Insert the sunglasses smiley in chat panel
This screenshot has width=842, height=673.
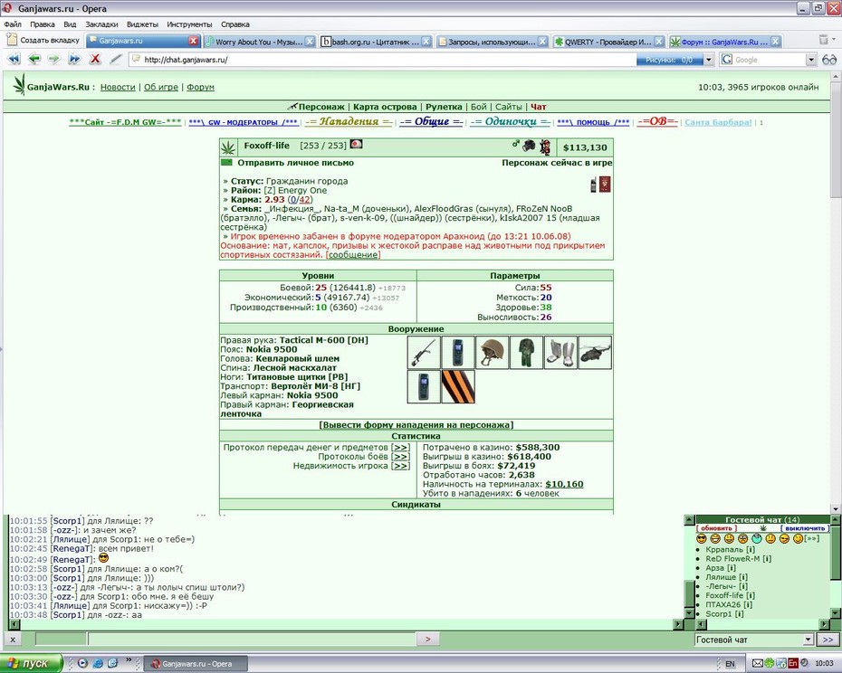click(x=702, y=538)
